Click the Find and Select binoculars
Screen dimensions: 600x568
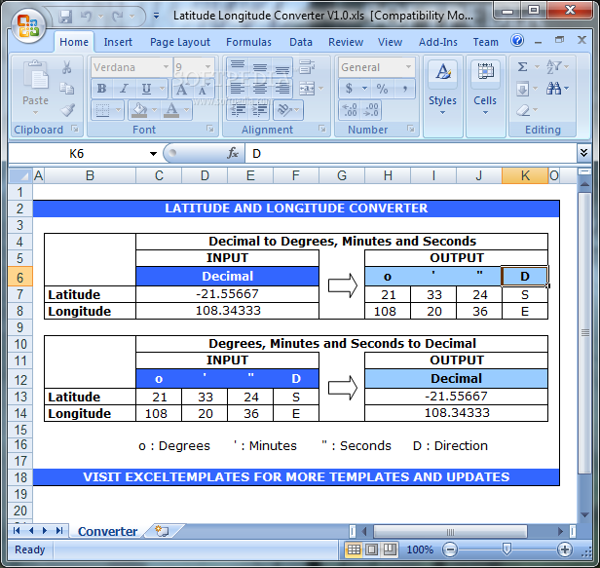click(553, 89)
